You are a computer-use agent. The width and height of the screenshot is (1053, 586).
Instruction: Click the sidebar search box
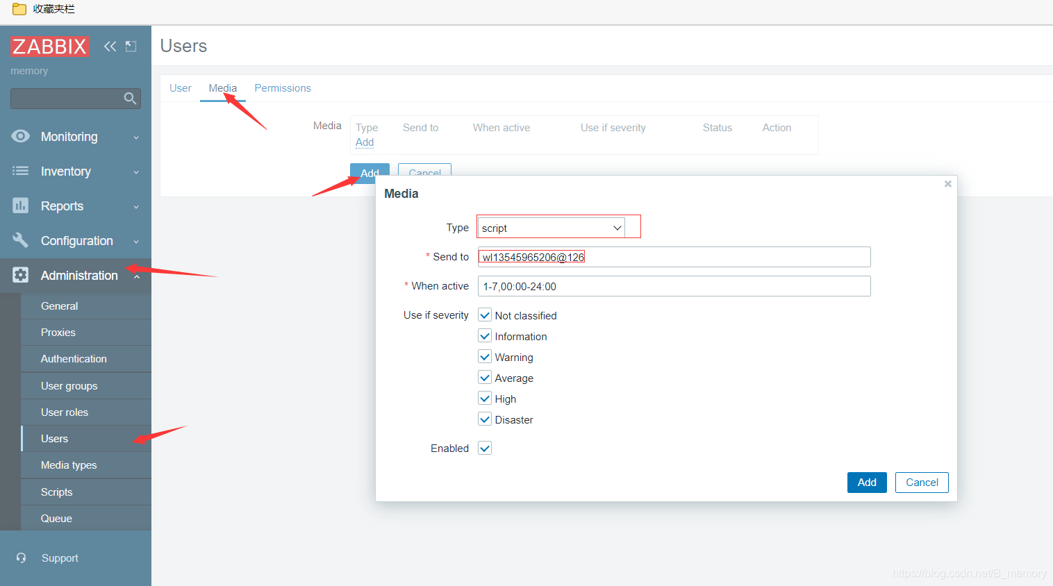pos(76,99)
